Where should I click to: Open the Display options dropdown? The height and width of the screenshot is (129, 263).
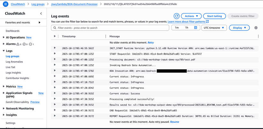[239, 28]
